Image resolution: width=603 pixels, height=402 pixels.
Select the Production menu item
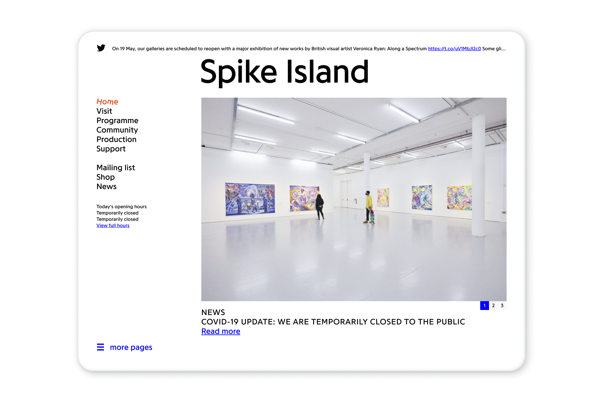[x=116, y=139]
